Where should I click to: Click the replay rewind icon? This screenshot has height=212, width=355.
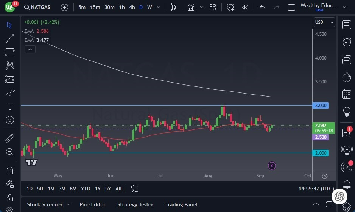click(x=245, y=7)
